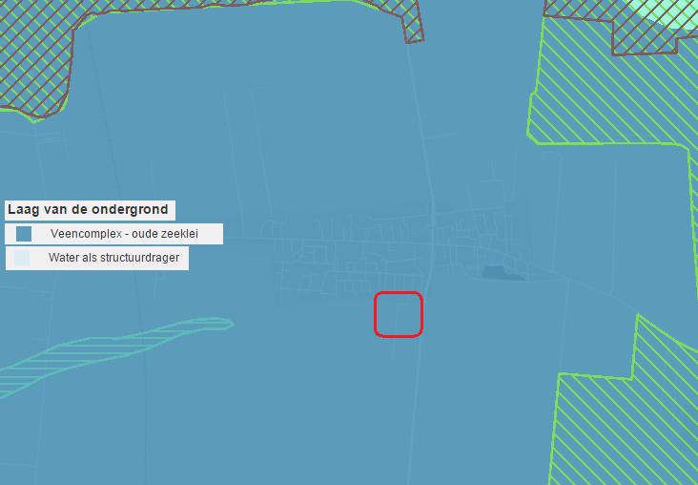The image size is (698, 485).
Task: Click the 'Laag van de ondergrond' legend title
Action: pyautogui.click(x=89, y=209)
